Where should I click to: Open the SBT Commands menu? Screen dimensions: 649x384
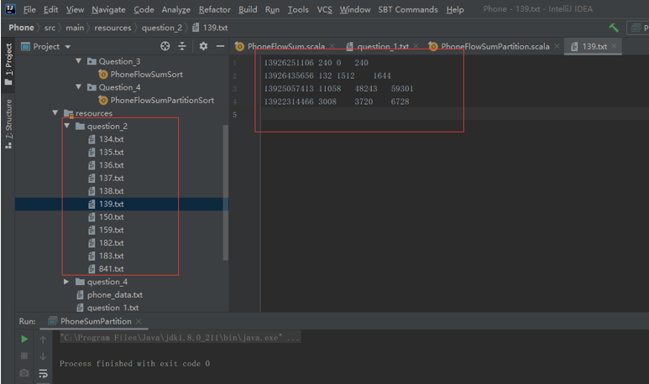[408, 9]
